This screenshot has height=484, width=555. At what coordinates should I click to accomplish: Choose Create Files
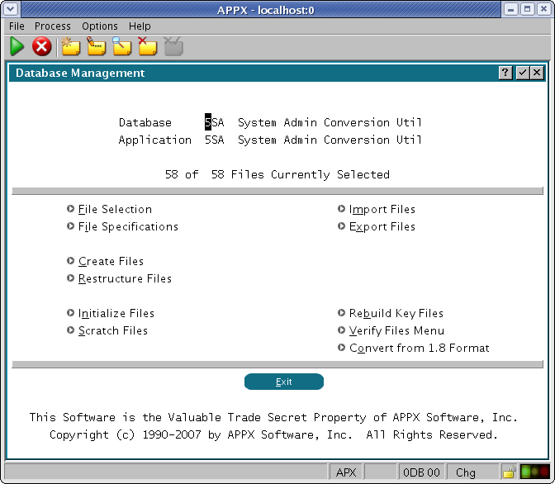[x=105, y=261]
